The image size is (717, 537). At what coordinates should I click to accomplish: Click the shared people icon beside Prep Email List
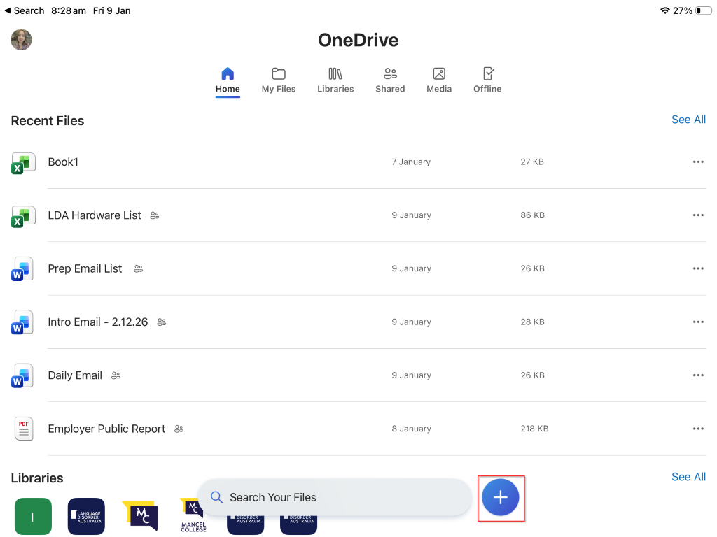click(x=139, y=269)
